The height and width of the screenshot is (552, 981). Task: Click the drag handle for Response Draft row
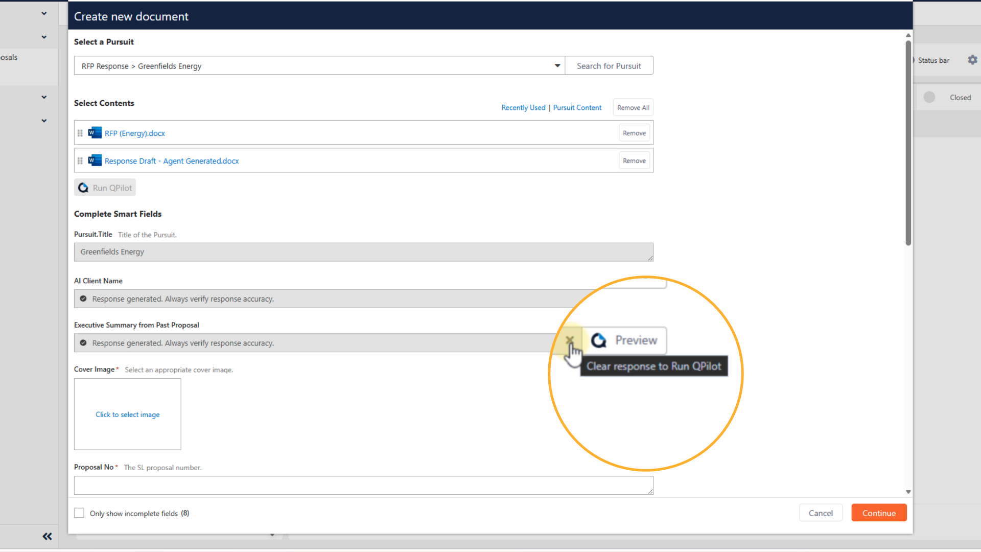point(80,161)
